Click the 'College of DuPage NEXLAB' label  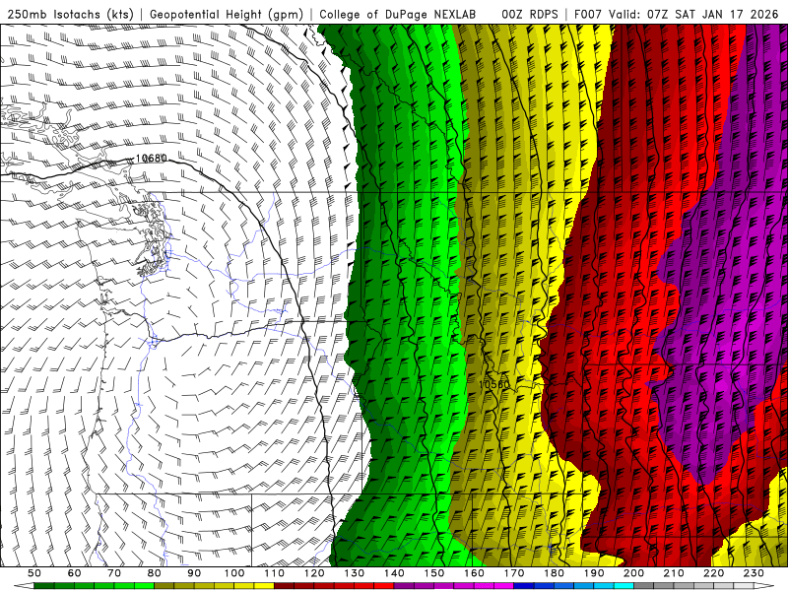[398, 15]
